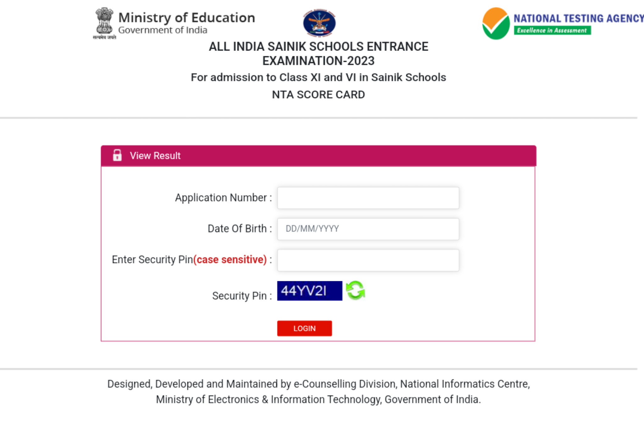Click the Sainik Schools crest logo
The height and width of the screenshot is (425, 644).
[319, 23]
